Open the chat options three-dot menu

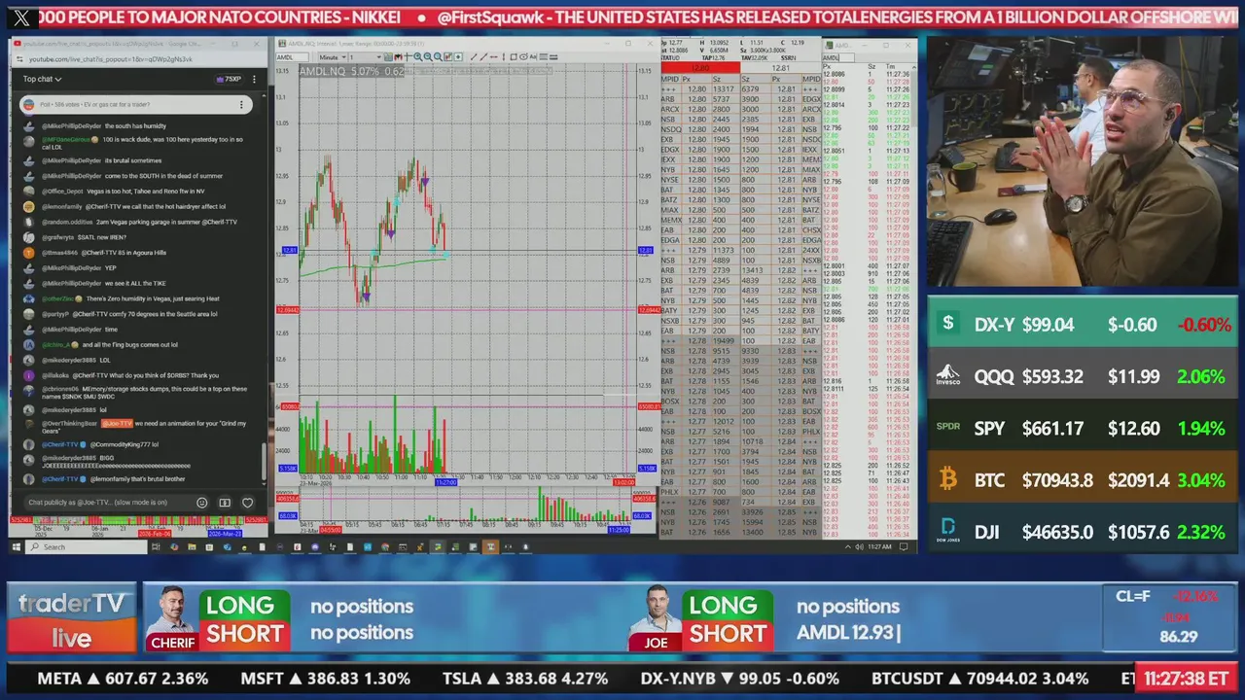tap(255, 79)
